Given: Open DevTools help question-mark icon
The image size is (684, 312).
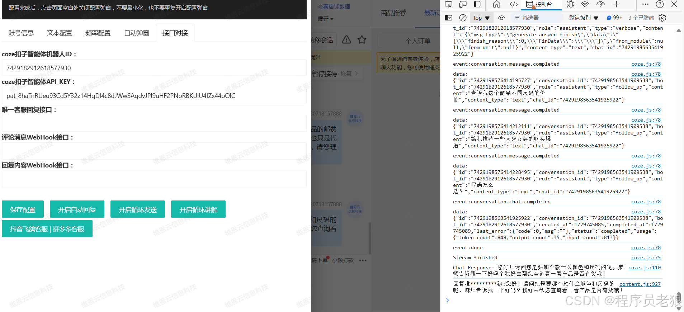Looking at the screenshot, I should click(x=660, y=4).
